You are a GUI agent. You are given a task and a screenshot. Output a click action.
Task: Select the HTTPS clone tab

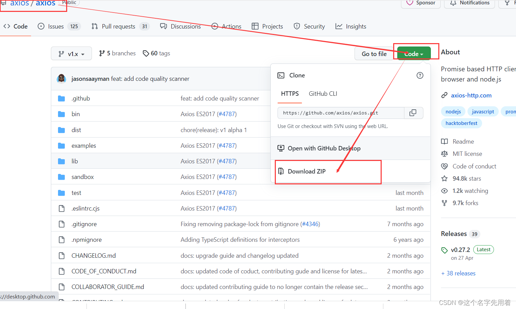(x=290, y=94)
